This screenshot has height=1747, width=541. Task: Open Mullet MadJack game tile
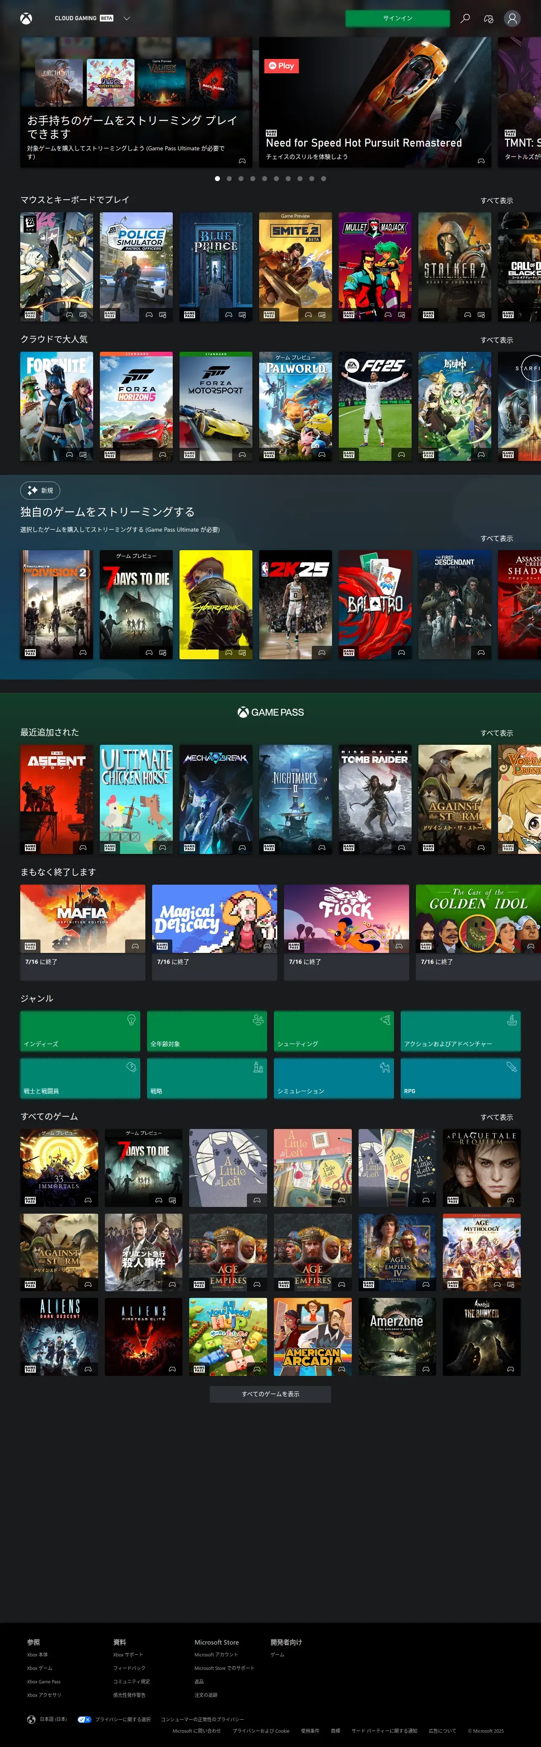point(375,267)
